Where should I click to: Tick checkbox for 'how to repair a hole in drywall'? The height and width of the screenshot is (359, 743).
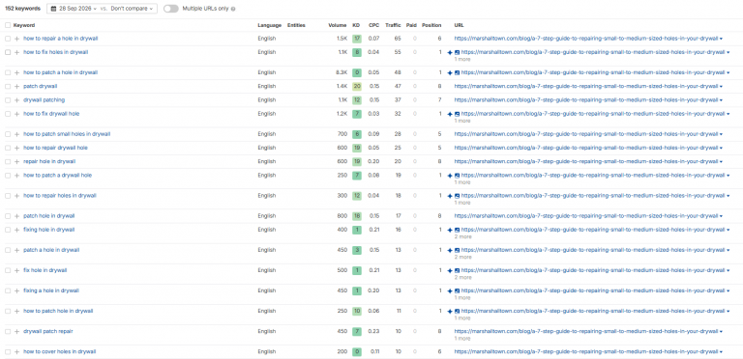8,39
